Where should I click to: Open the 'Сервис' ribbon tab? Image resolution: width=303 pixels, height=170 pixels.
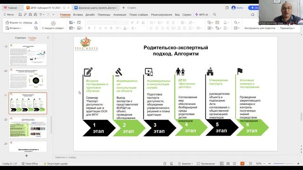[187, 15]
